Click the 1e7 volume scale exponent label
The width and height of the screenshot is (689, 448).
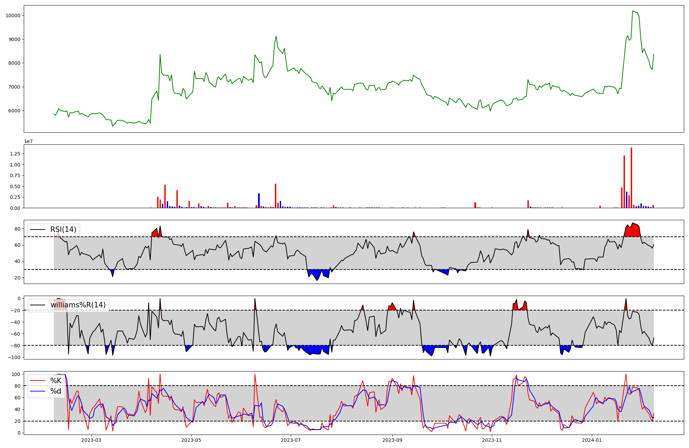coord(28,141)
